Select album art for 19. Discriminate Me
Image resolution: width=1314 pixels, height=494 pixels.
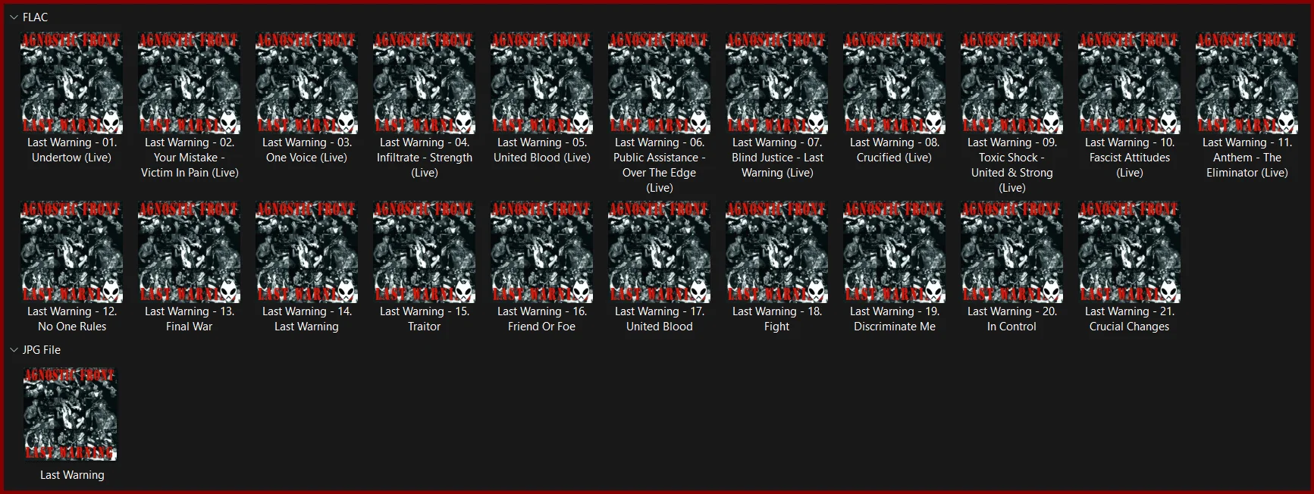[x=895, y=252]
